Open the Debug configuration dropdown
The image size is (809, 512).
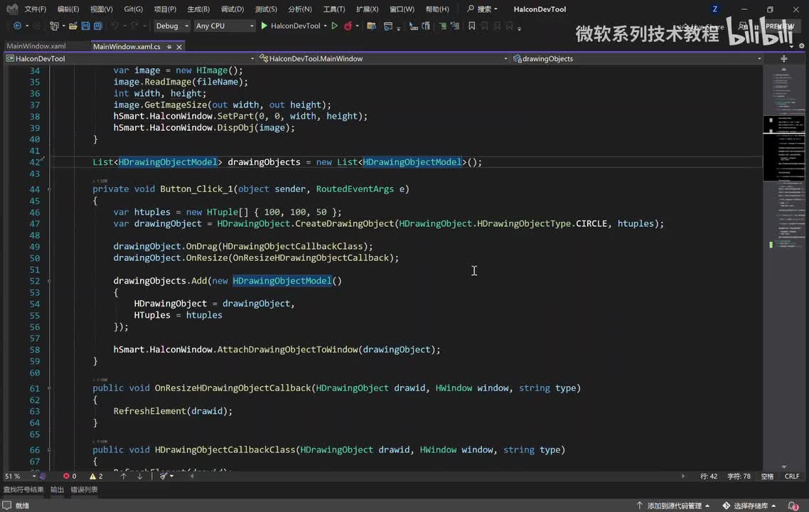coord(171,26)
